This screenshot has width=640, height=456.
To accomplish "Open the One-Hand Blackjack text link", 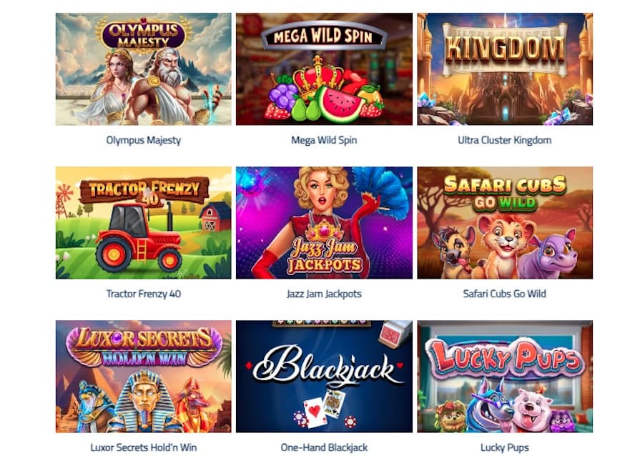I will [x=324, y=447].
